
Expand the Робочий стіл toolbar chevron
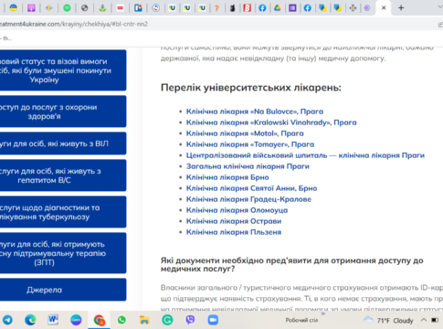pyautogui.click(x=323, y=313)
